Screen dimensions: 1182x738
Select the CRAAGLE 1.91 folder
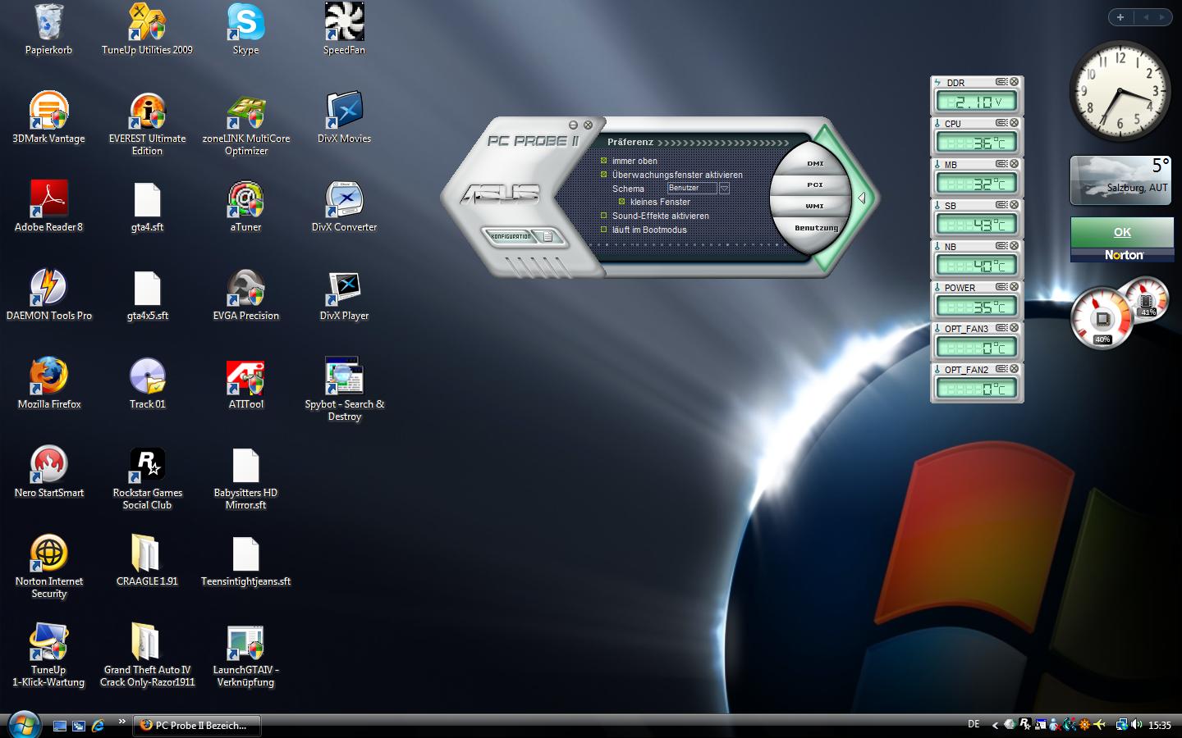click(147, 561)
